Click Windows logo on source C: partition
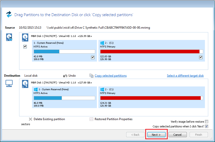The height and width of the screenshot is (142, 215). click(102, 43)
